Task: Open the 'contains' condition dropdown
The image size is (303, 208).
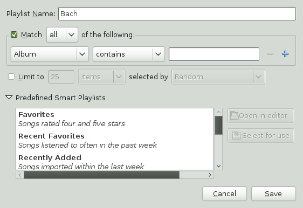Action: pyautogui.click(x=129, y=54)
